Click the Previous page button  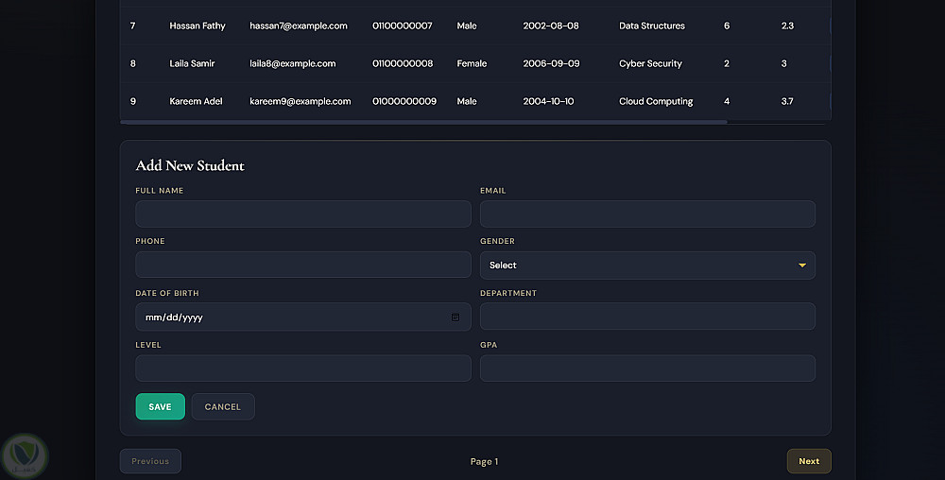(150, 461)
